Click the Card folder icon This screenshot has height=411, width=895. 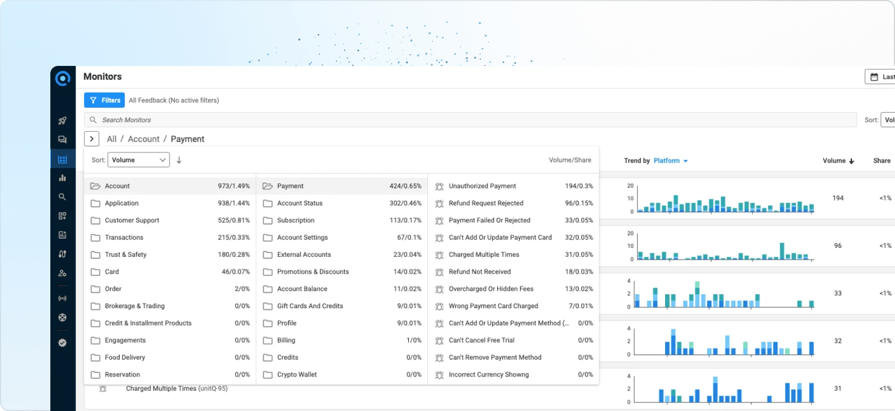tap(96, 272)
